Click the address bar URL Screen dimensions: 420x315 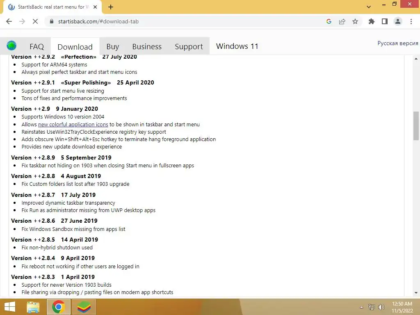point(98,21)
